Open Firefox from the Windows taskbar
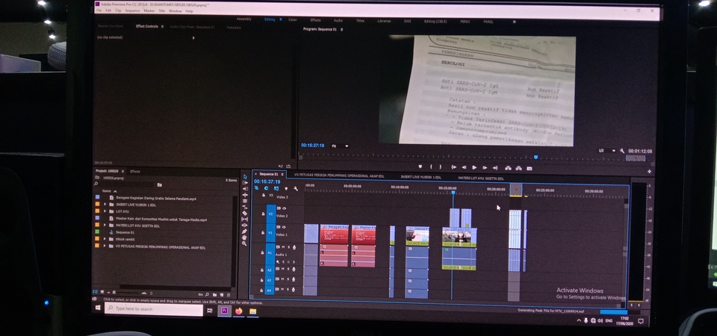The width and height of the screenshot is (717, 336). point(238,311)
